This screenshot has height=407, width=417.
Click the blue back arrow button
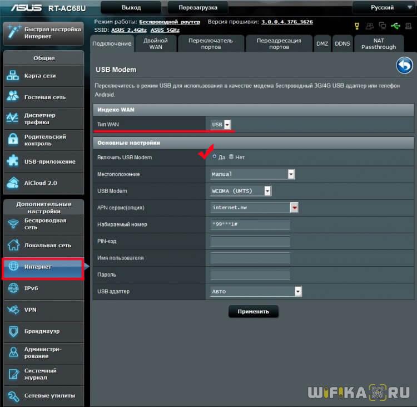(x=405, y=65)
